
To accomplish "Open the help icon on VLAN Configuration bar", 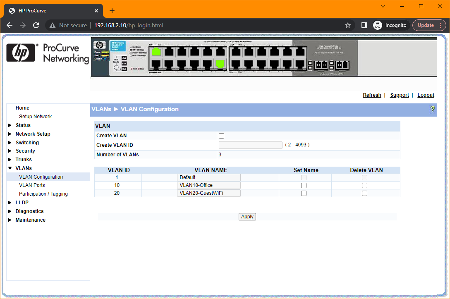I will click(433, 109).
